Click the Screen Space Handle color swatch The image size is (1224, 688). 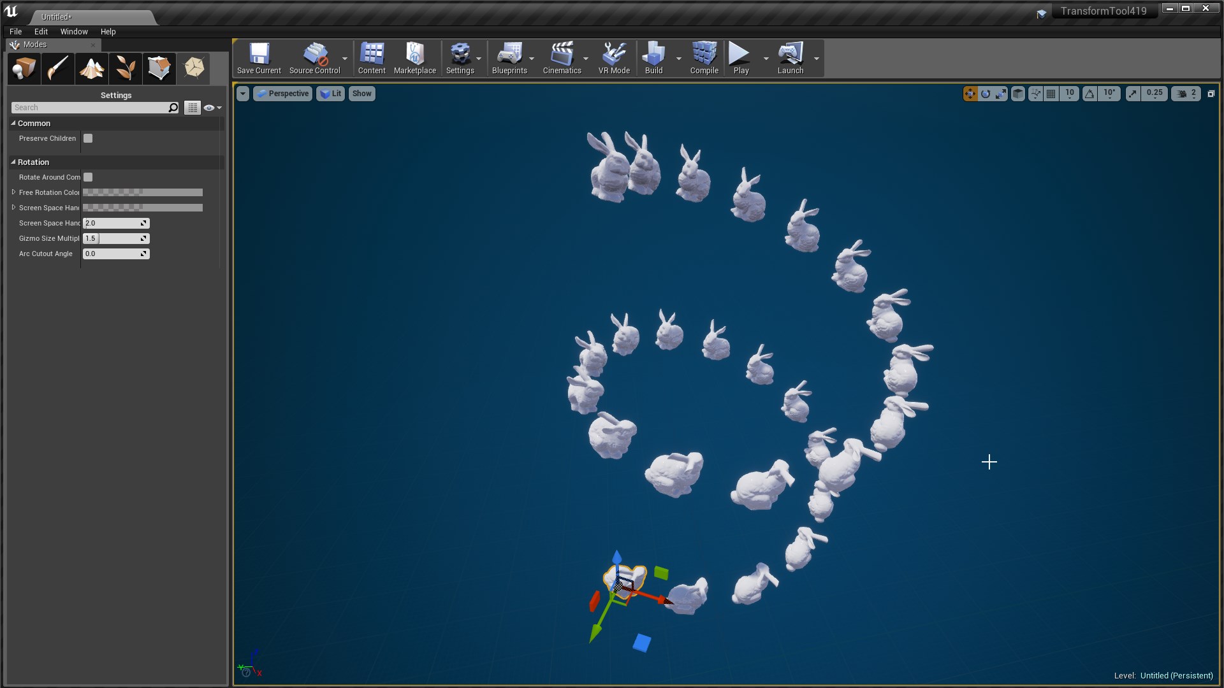click(x=143, y=208)
